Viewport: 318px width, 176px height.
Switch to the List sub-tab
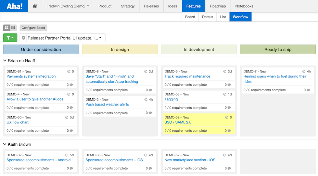tap(223, 17)
